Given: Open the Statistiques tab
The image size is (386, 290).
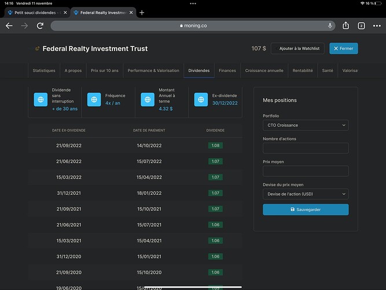Looking at the screenshot, I should [44, 71].
